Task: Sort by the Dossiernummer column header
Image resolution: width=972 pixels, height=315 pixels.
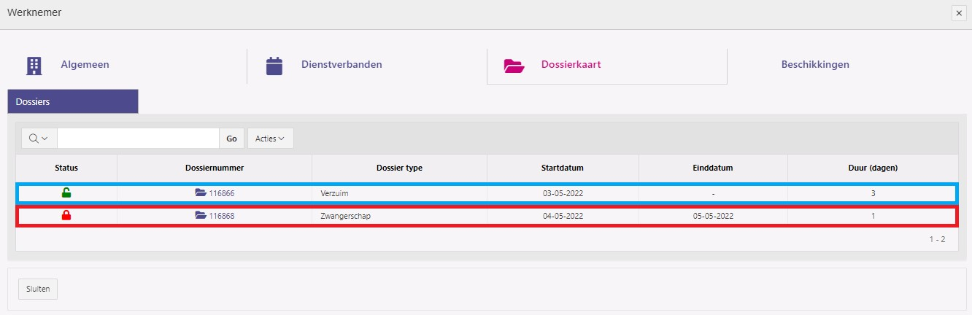Action: pos(215,168)
